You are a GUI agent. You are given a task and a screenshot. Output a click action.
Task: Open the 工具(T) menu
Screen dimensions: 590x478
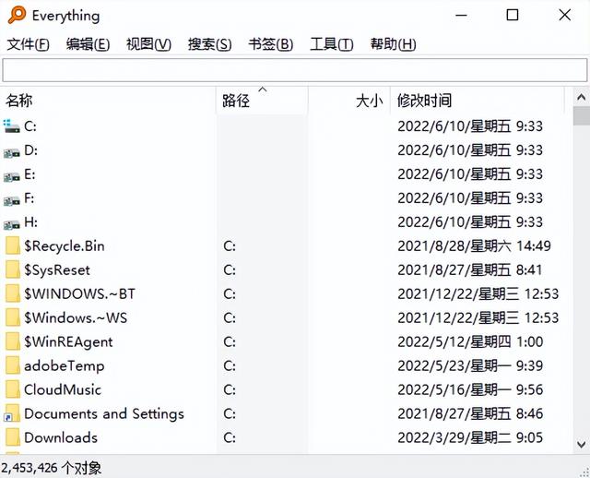[x=332, y=44]
